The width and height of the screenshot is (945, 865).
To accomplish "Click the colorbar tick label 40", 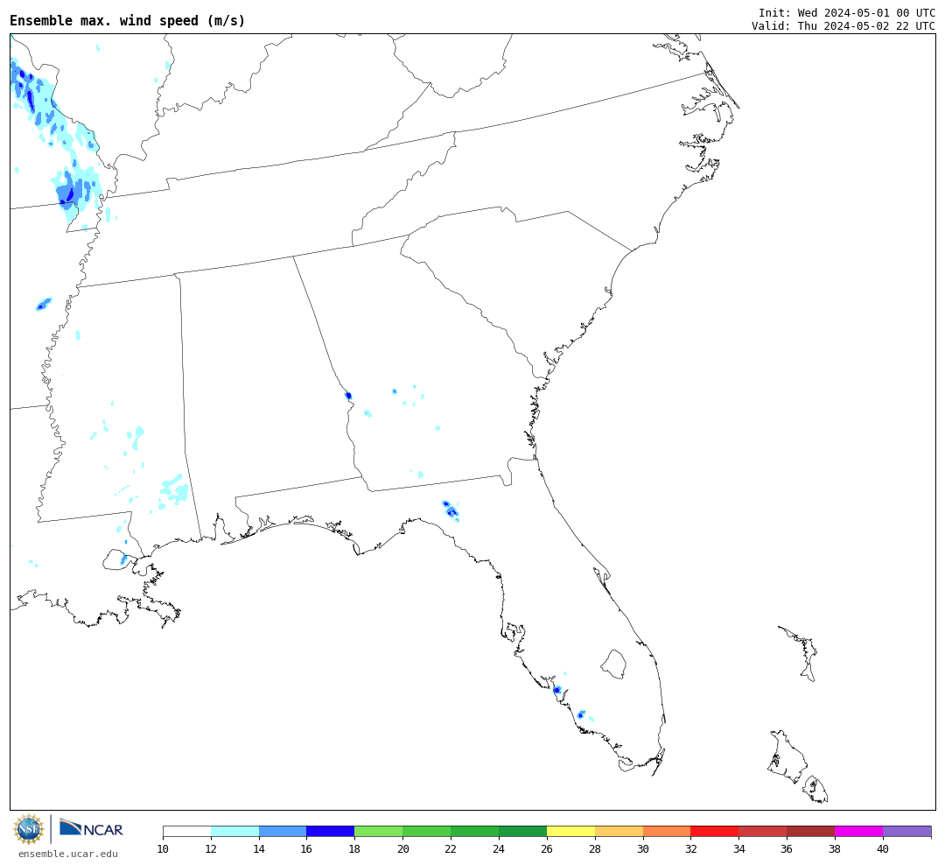I will pos(883,848).
